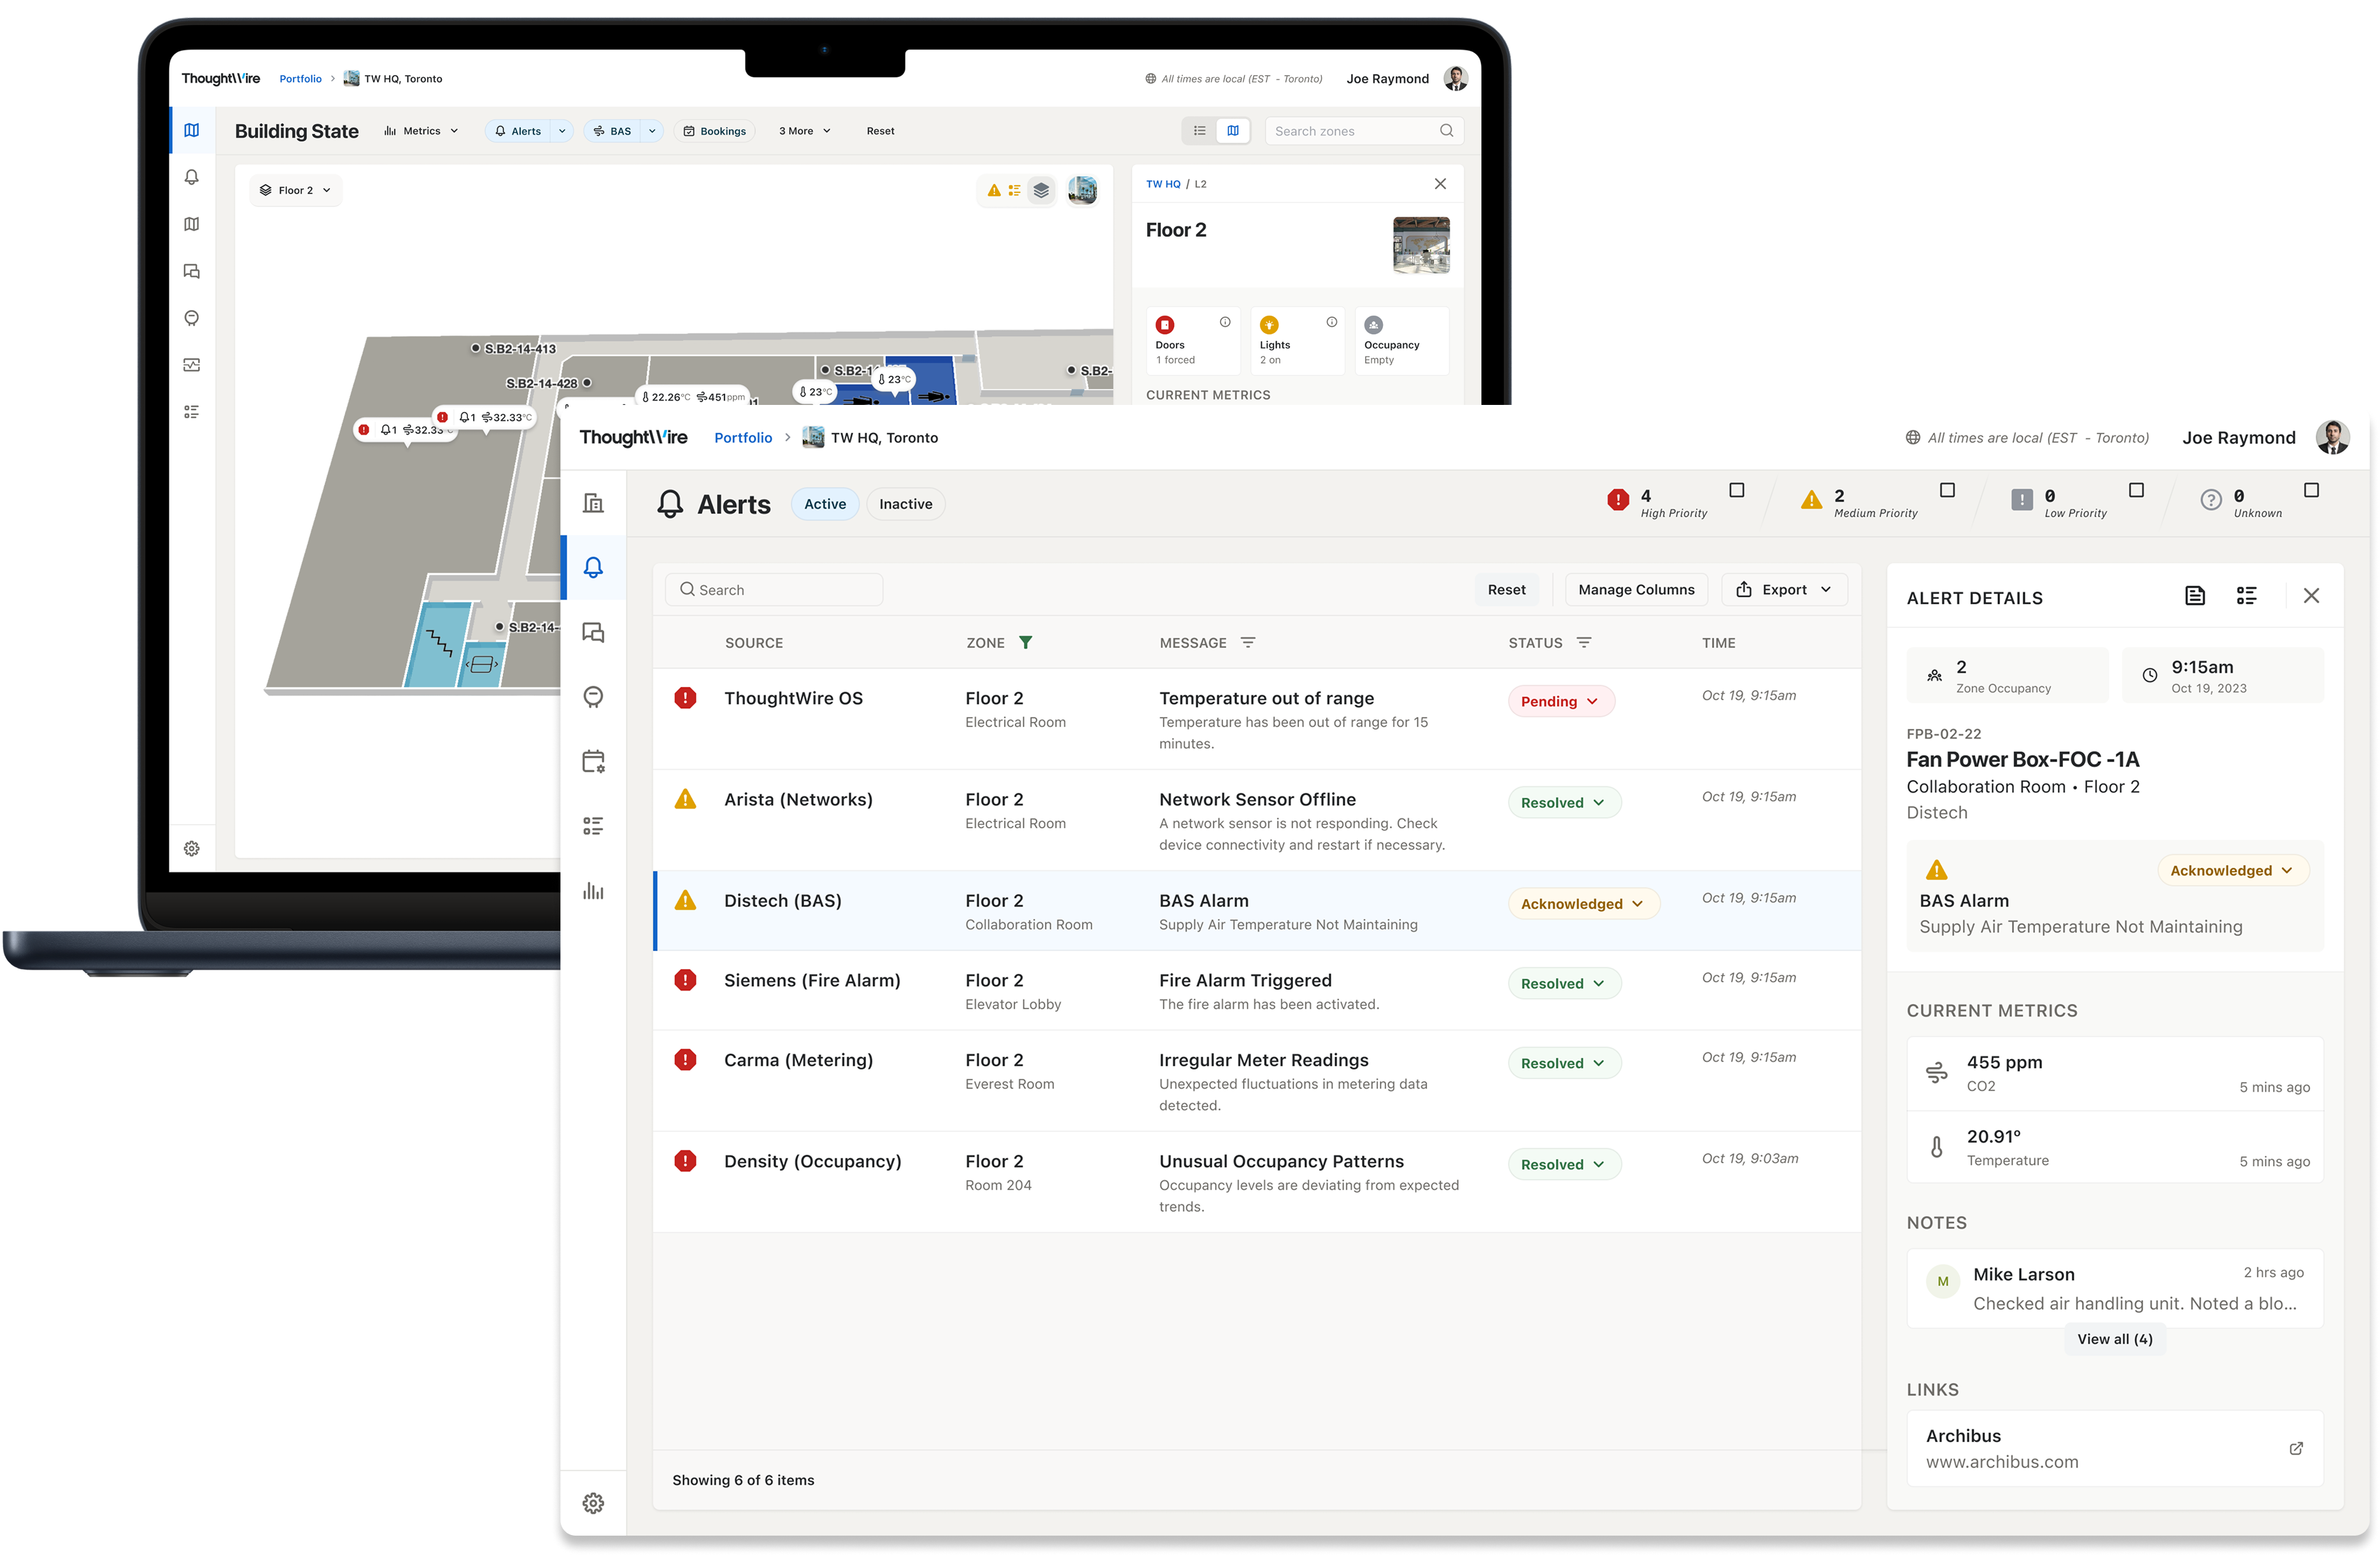Toggle the Medium Priority checkbox

pos(1947,490)
